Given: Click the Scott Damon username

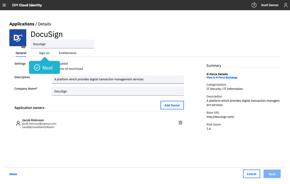Looking at the screenshot, I should pyautogui.click(x=270, y=5).
